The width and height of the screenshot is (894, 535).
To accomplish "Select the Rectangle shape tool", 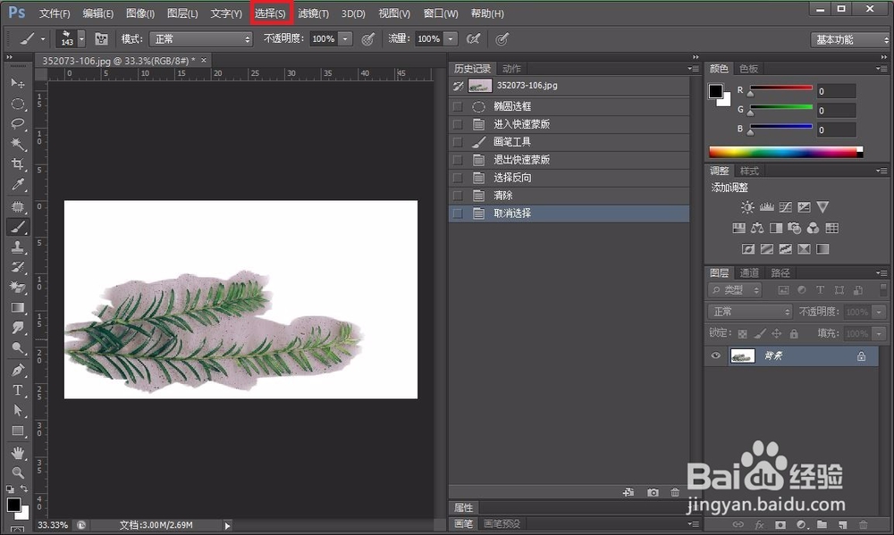I will (18, 431).
